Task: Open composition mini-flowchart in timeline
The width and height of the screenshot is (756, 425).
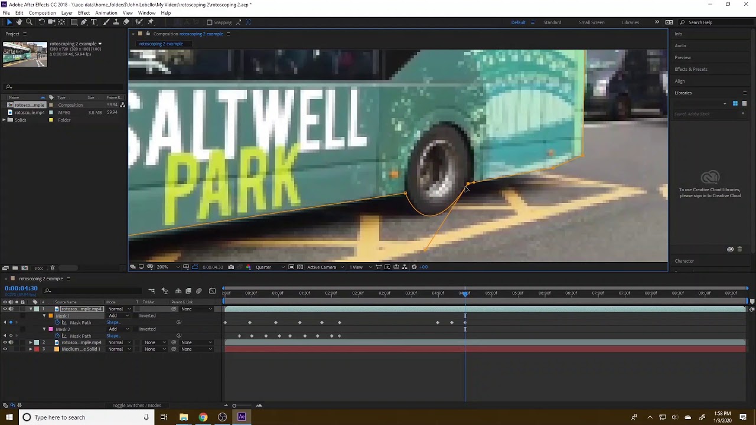Action: tap(152, 290)
